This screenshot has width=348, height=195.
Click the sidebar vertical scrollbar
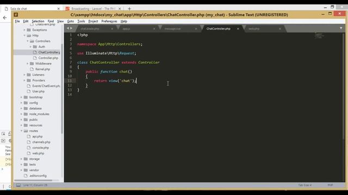pos(62,88)
